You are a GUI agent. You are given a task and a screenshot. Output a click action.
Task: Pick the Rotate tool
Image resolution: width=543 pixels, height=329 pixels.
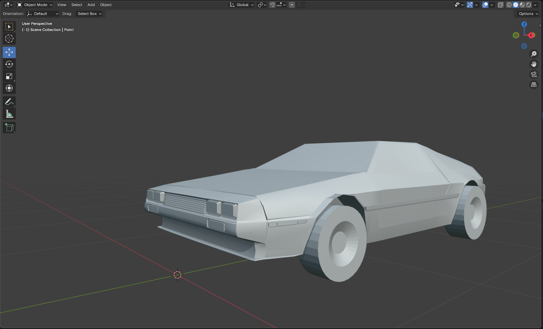(x=9, y=64)
